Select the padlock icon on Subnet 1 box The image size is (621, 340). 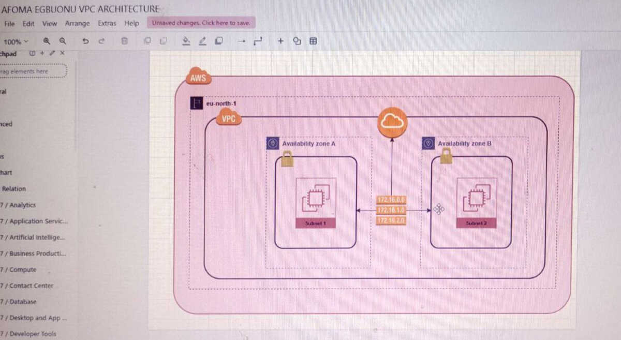[287, 158]
